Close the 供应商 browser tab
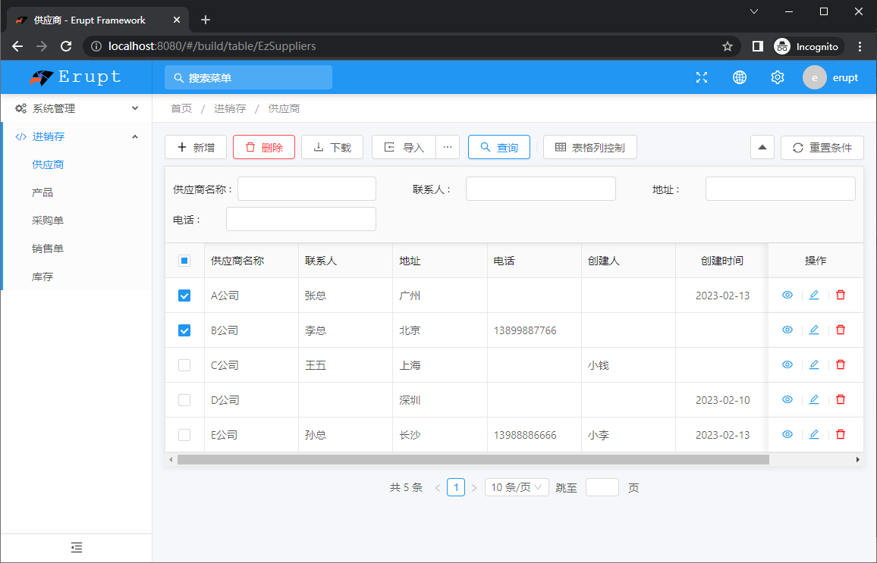The image size is (877, 563). point(177,20)
